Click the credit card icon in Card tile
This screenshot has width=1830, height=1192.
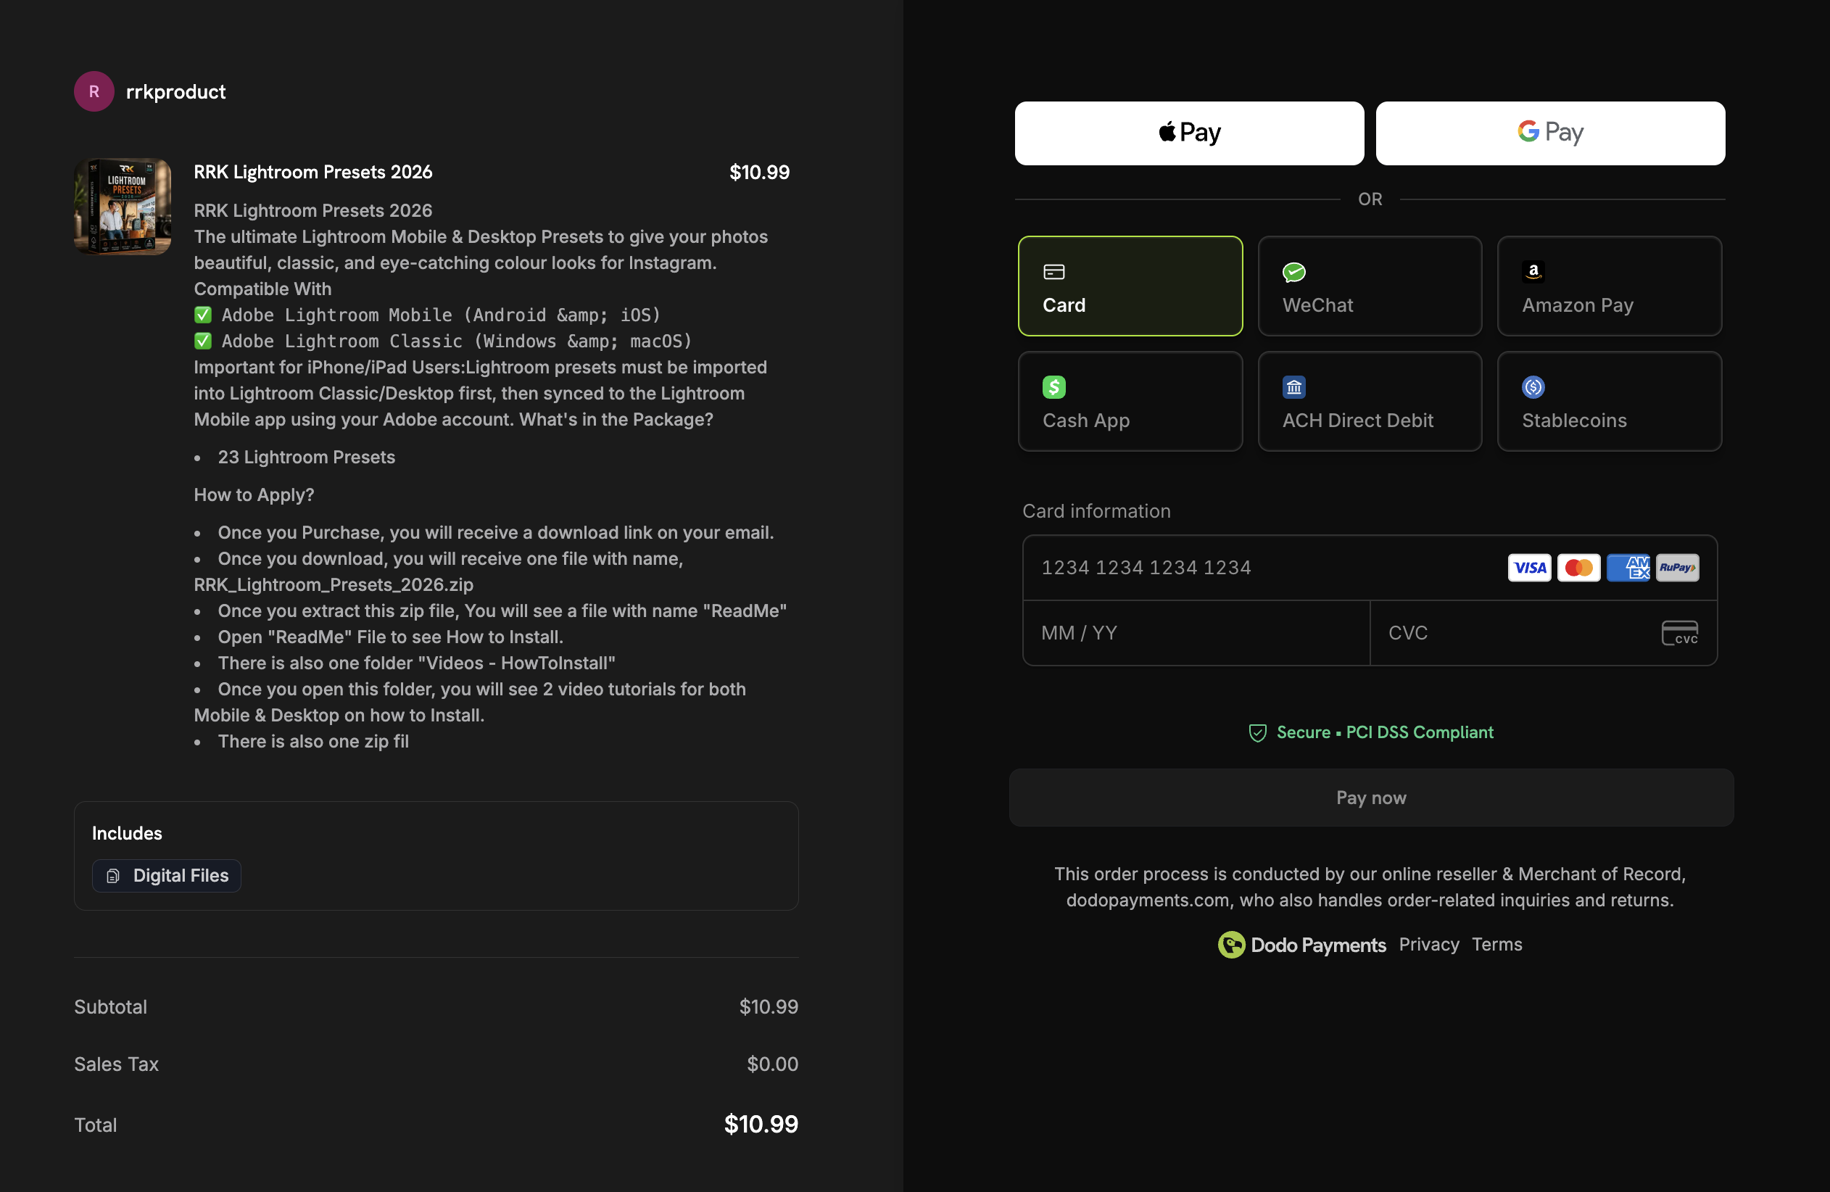point(1053,271)
